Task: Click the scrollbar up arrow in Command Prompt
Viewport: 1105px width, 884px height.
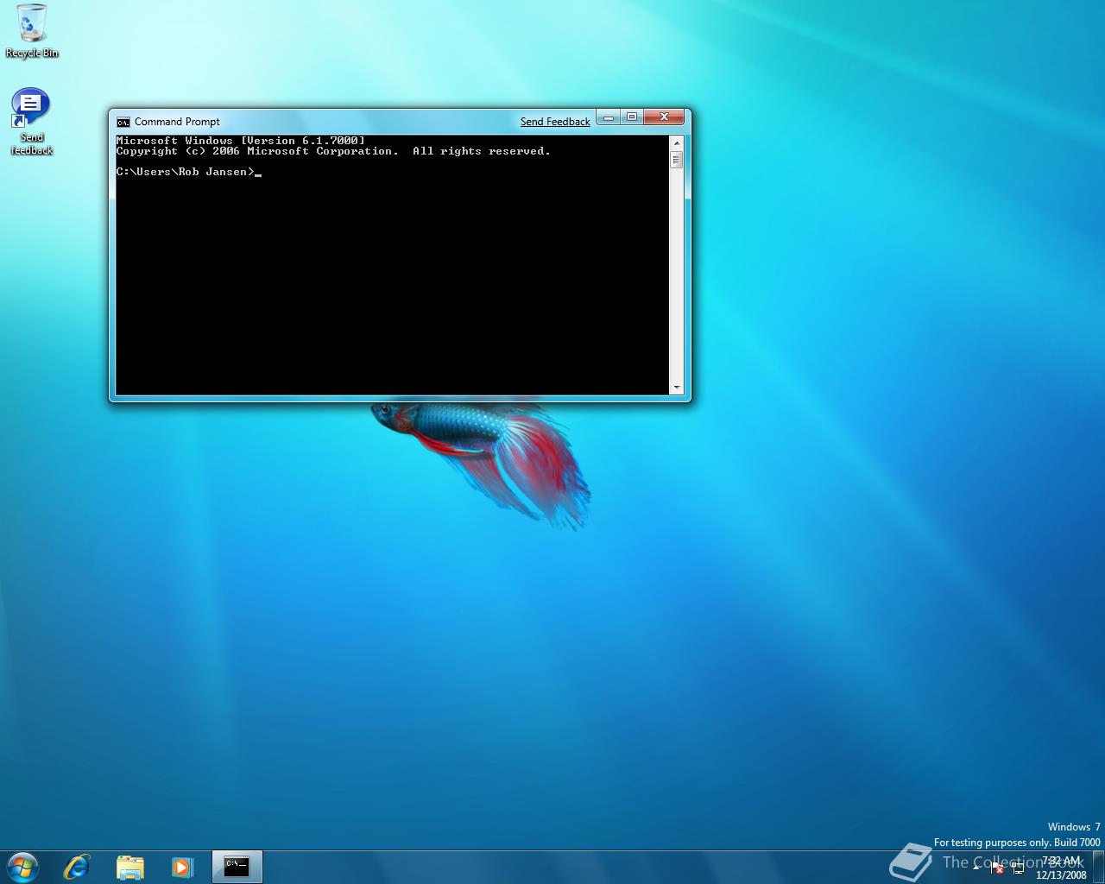Action: (x=676, y=142)
